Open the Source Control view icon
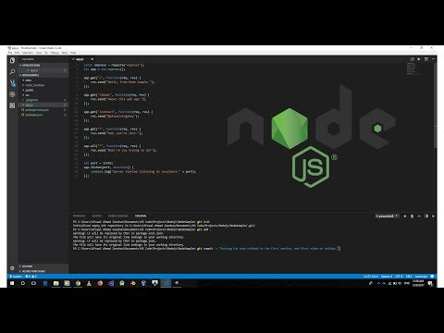This screenshot has width=444, height=333. [12, 83]
